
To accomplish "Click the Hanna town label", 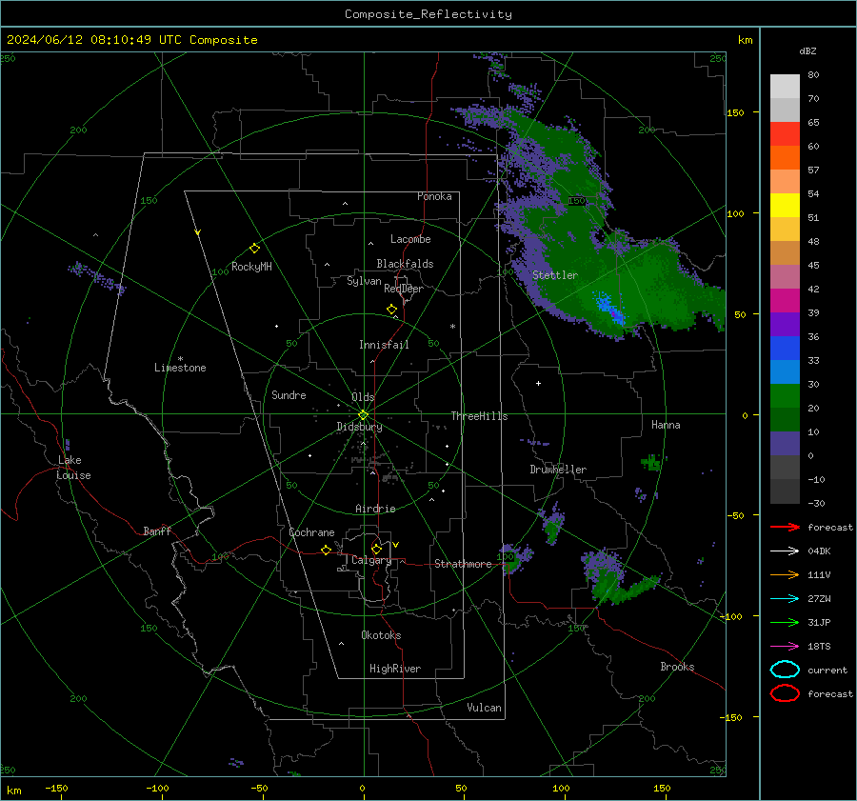I will 666,425.
